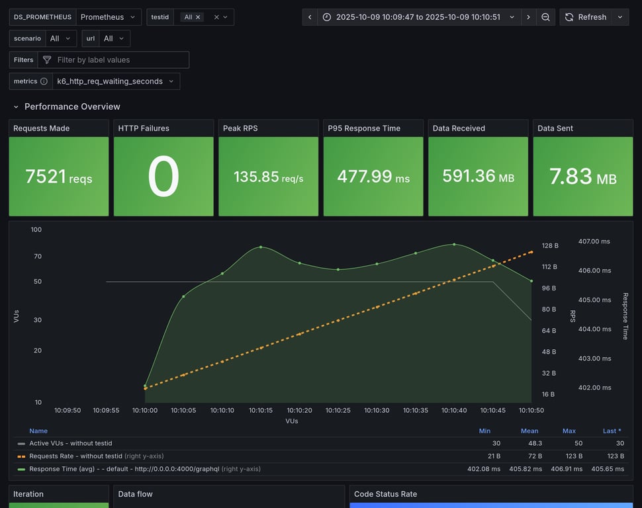The height and width of the screenshot is (508, 642).
Task: Shift time range backward
Action: pos(310,17)
